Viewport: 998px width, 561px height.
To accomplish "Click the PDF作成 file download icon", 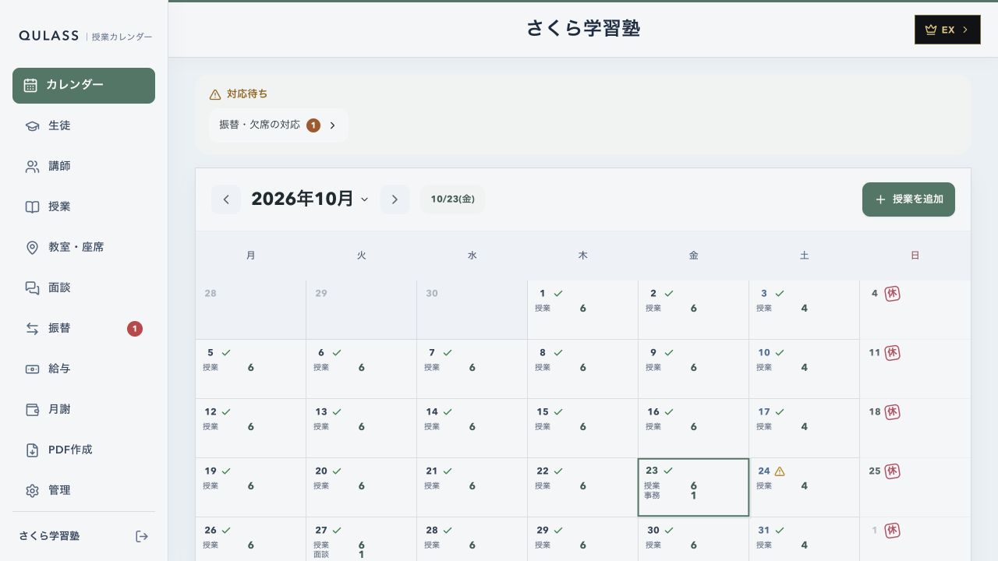I will [32, 450].
